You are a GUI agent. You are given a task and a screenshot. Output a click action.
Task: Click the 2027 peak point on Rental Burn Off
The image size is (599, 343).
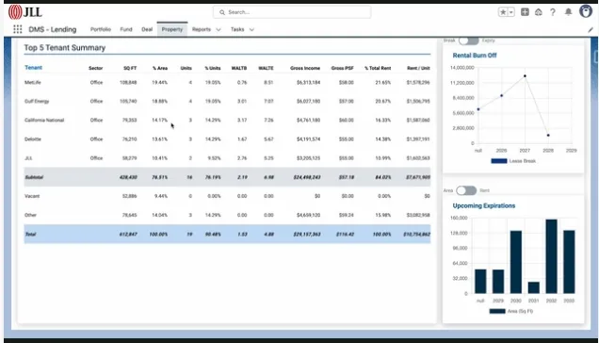pyautogui.click(x=525, y=76)
